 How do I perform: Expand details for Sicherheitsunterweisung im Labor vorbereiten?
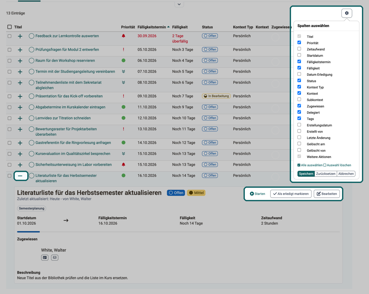click(x=20, y=165)
